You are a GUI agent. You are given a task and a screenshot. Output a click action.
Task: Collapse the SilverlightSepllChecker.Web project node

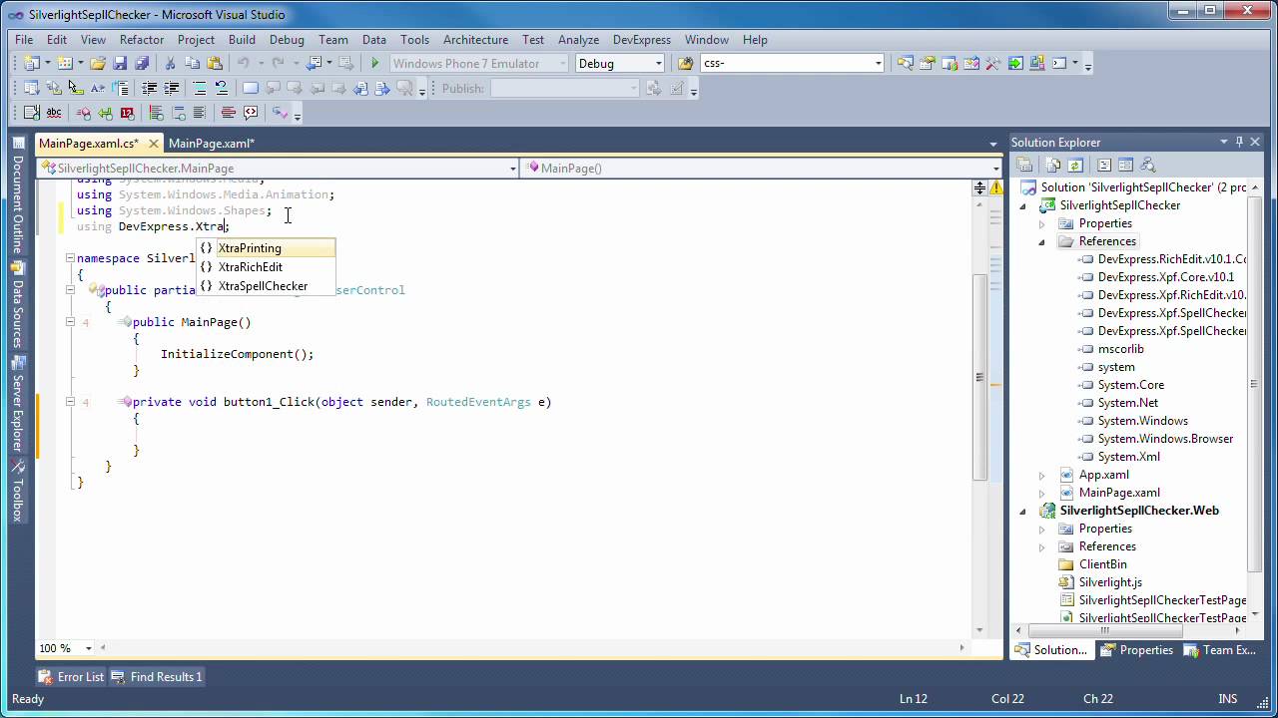click(x=1022, y=511)
